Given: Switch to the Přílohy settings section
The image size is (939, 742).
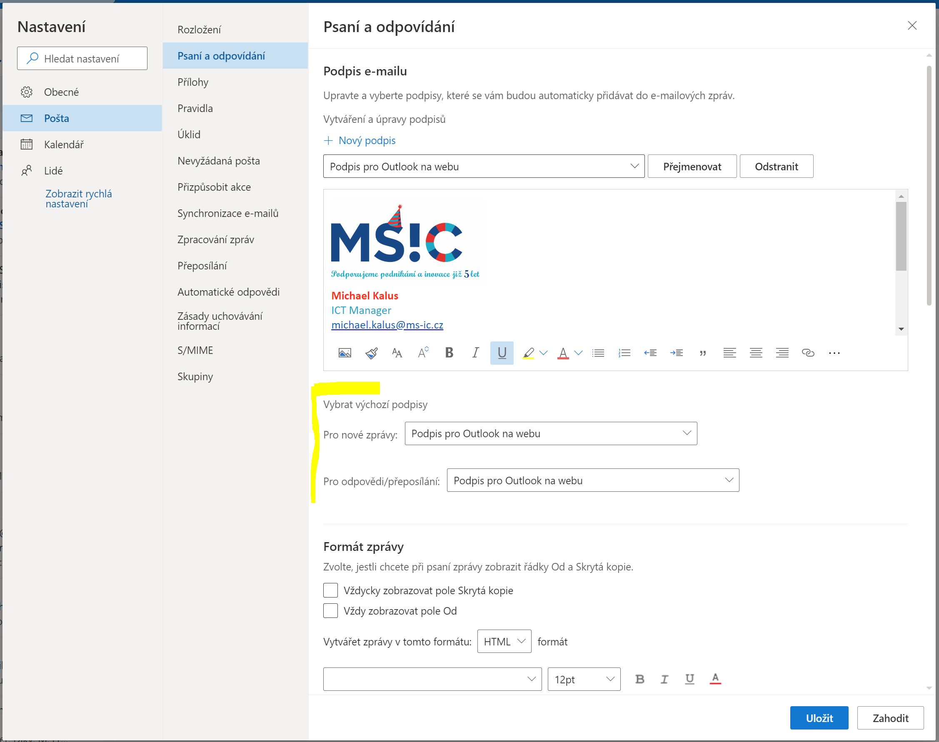Looking at the screenshot, I should tap(192, 82).
